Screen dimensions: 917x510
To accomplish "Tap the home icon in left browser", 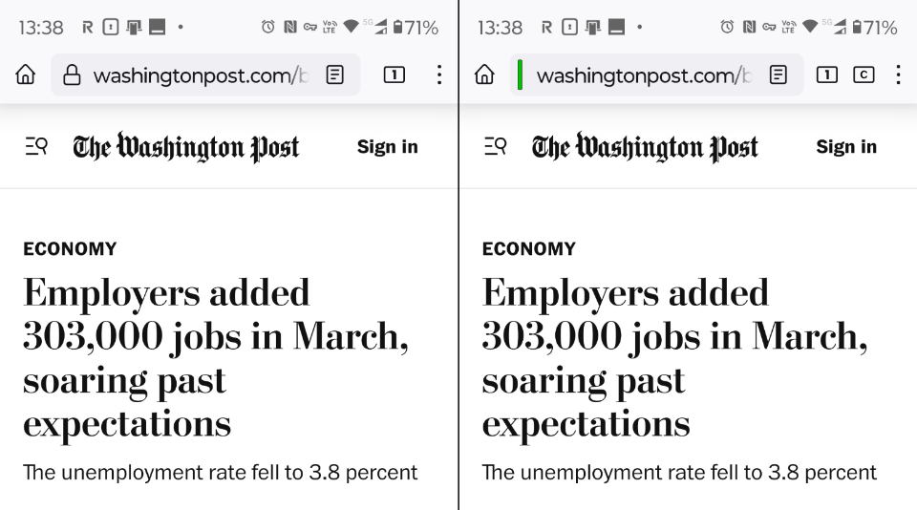I will [x=26, y=75].
